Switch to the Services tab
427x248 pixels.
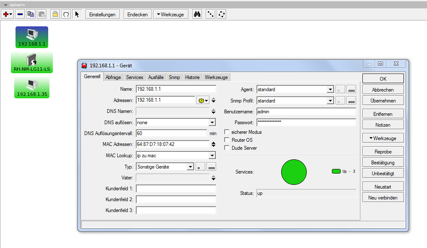click(x=135, y=77)
